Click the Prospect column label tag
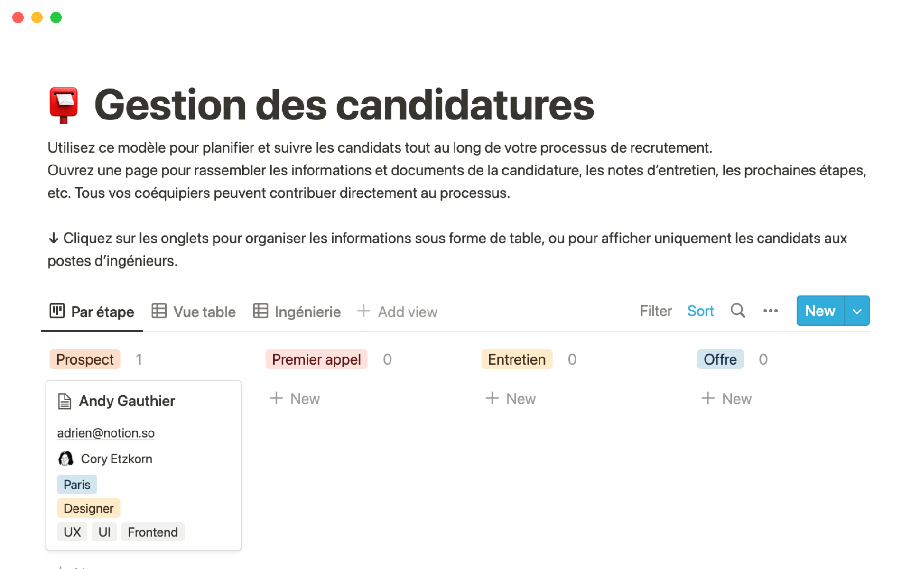Image resolution: width=911 pixels, height=569 pixels. (85, 359)
